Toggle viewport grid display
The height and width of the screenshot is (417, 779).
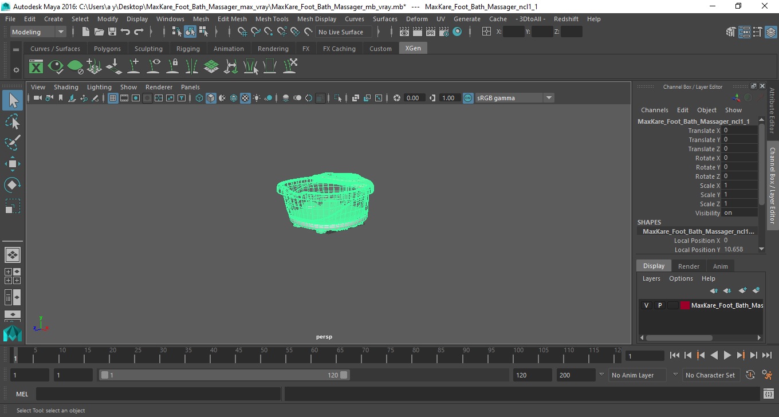click(113, 98)
